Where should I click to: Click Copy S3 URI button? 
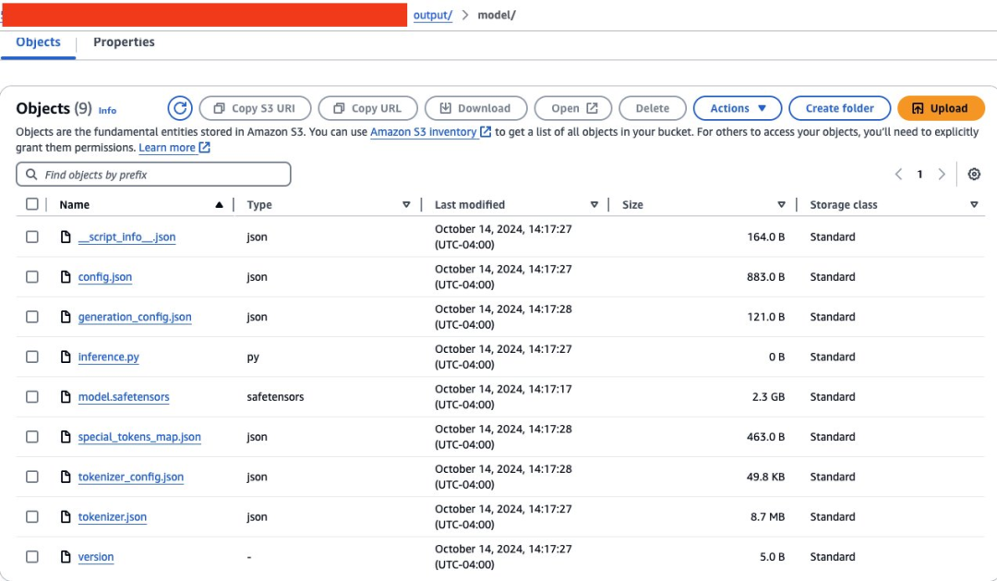[x=255, y=108]
